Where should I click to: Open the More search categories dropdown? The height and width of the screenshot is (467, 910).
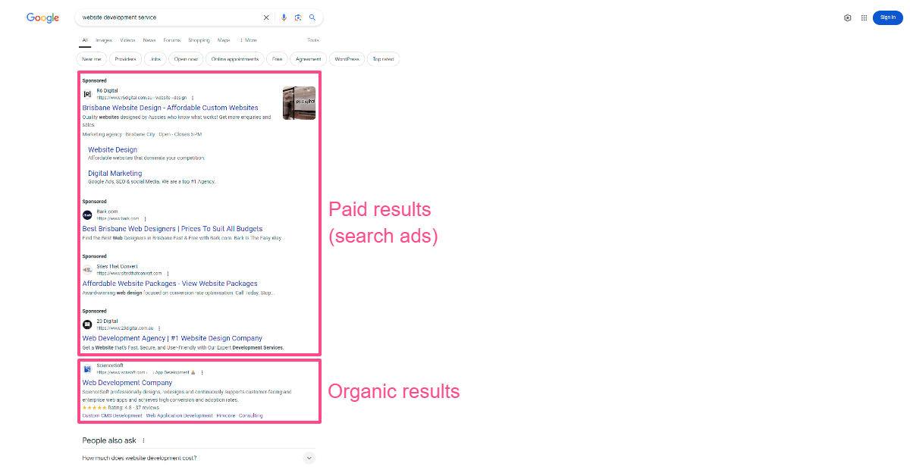[x=248, y=40]
